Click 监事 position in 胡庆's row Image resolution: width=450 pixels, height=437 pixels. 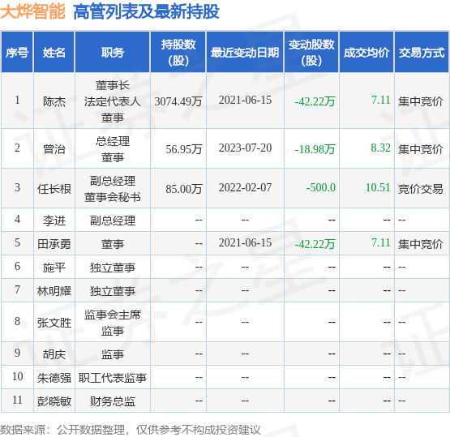click(113, 354)
